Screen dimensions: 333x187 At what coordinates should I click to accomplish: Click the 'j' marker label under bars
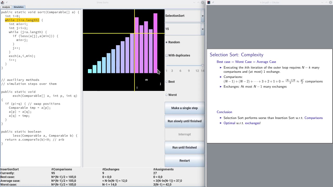(160, 84)
